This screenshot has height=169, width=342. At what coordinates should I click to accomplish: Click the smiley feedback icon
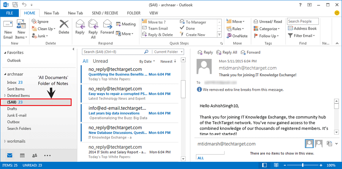(337, 13)
